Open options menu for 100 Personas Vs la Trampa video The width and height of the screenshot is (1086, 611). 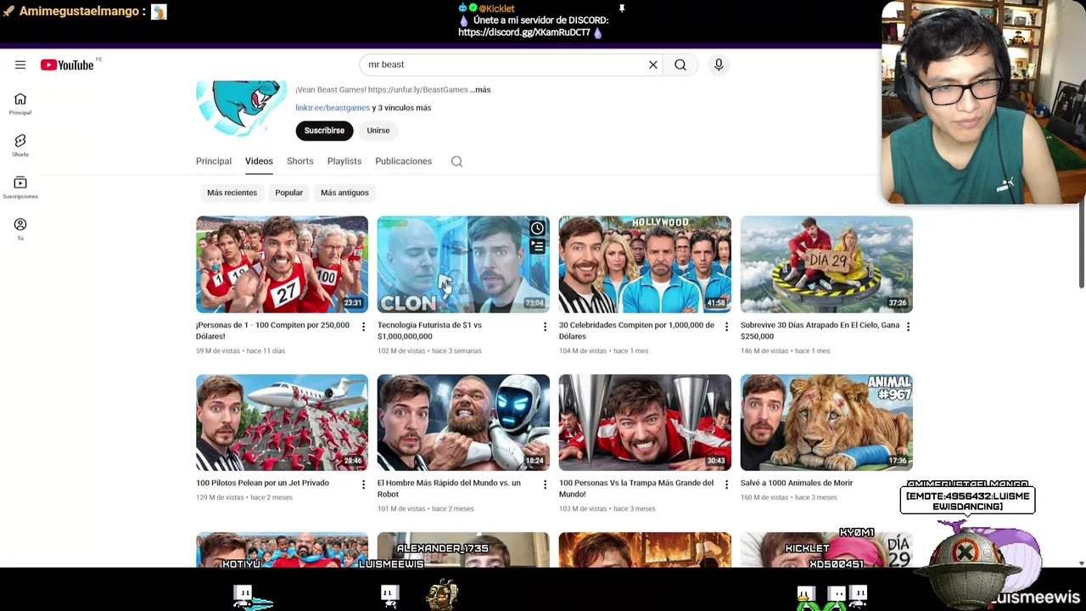point(726,485)
